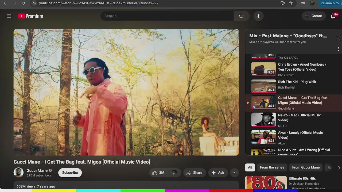342x192 pixels.
Task: Click Relaunch to update button
Action: click(x=330, y=3)
